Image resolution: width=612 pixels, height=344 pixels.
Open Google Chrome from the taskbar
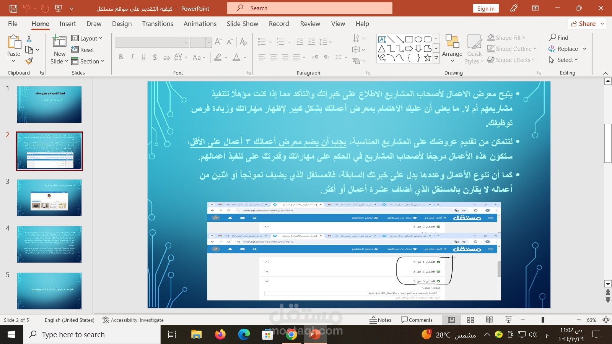(x=291, y=335)
